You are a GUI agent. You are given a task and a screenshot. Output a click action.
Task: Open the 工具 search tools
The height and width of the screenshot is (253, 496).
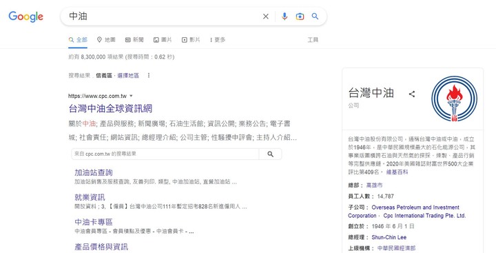(313, 40)
